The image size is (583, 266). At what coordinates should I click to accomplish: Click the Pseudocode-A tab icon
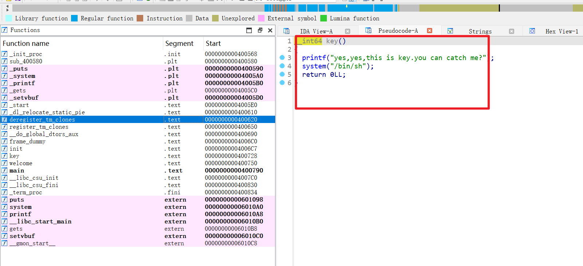coord(368,31)
